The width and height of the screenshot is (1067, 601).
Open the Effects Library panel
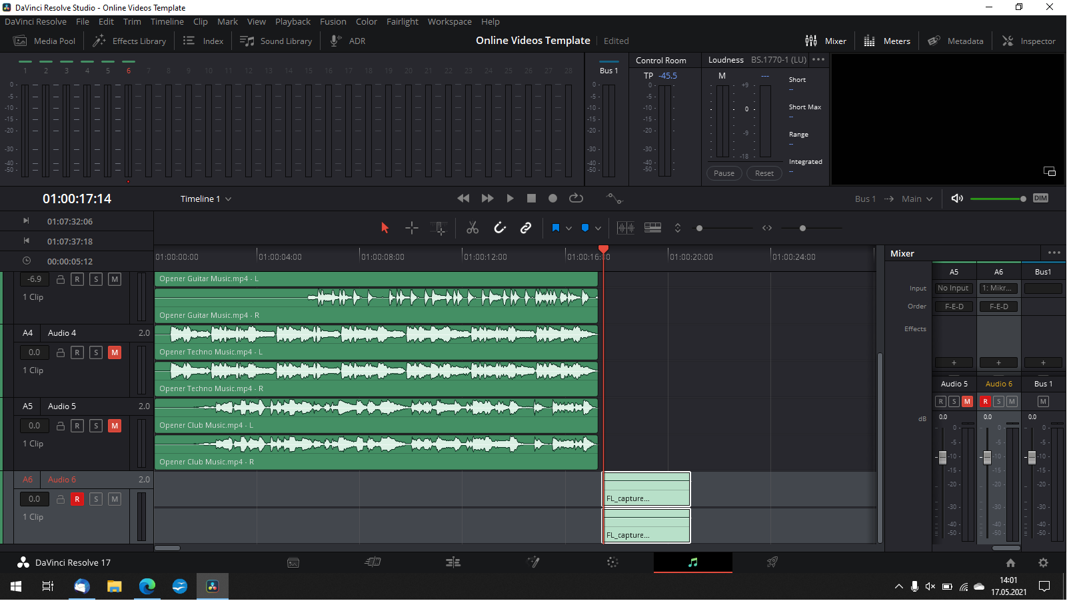(x=129, y=41)
